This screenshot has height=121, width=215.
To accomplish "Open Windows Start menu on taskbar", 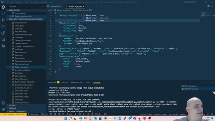I will (66, 118).
